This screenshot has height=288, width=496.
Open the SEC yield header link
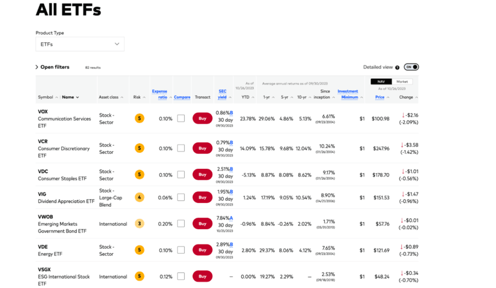click(223, 94)
